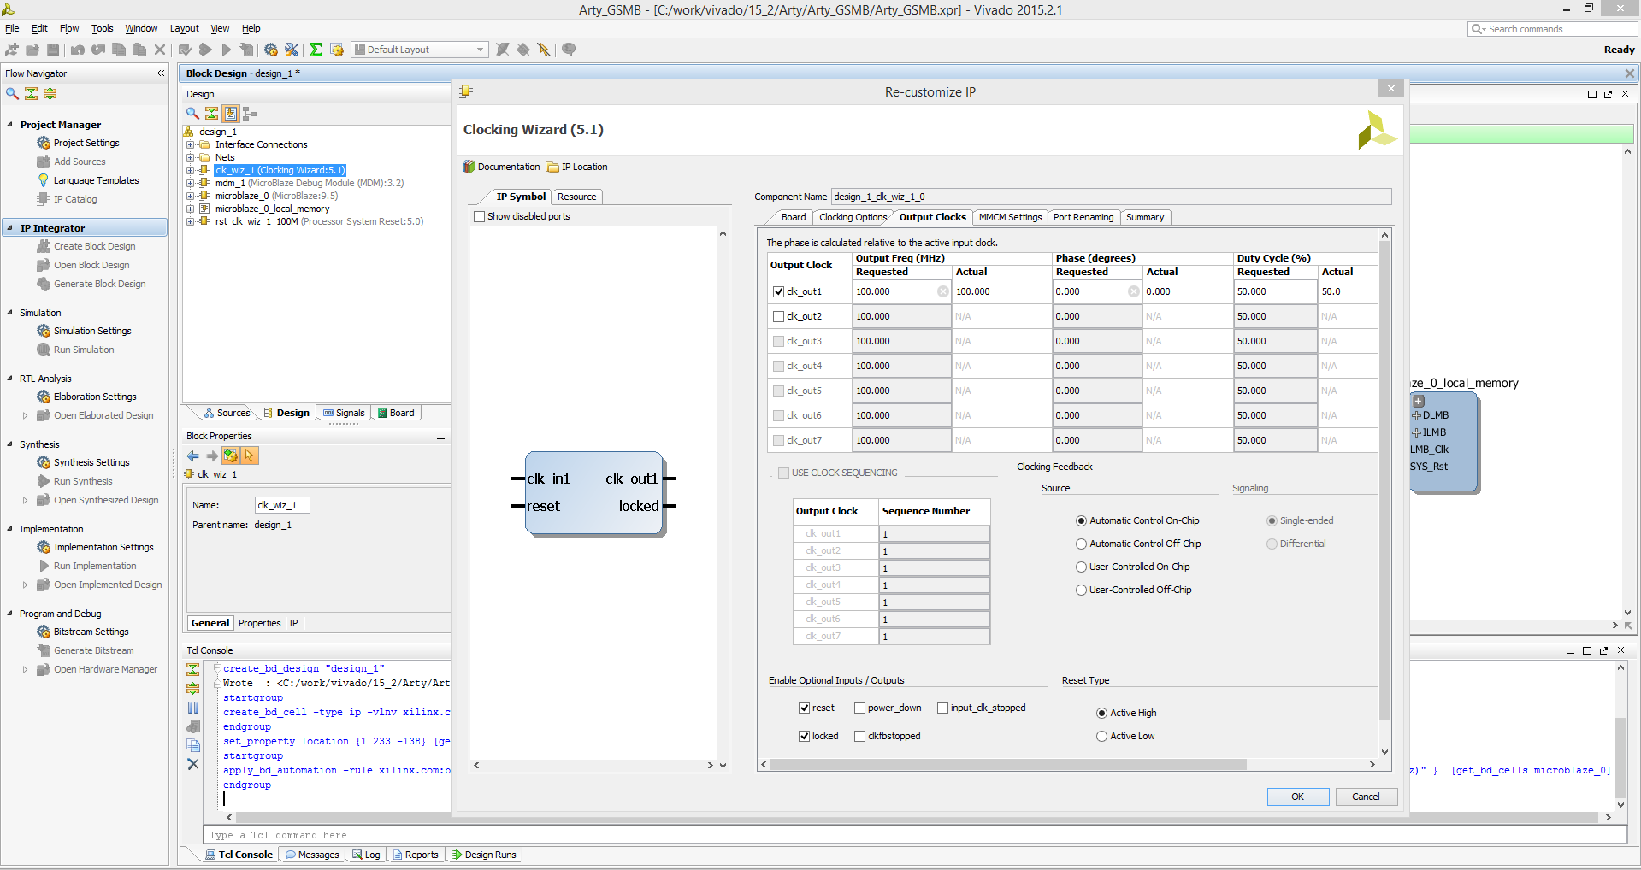
Task: Click the search icon in Design panel
Action: pyautogui.click(x=192, y=114)
